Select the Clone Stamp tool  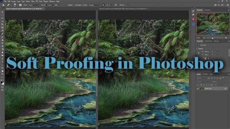[x=2, y=40]
